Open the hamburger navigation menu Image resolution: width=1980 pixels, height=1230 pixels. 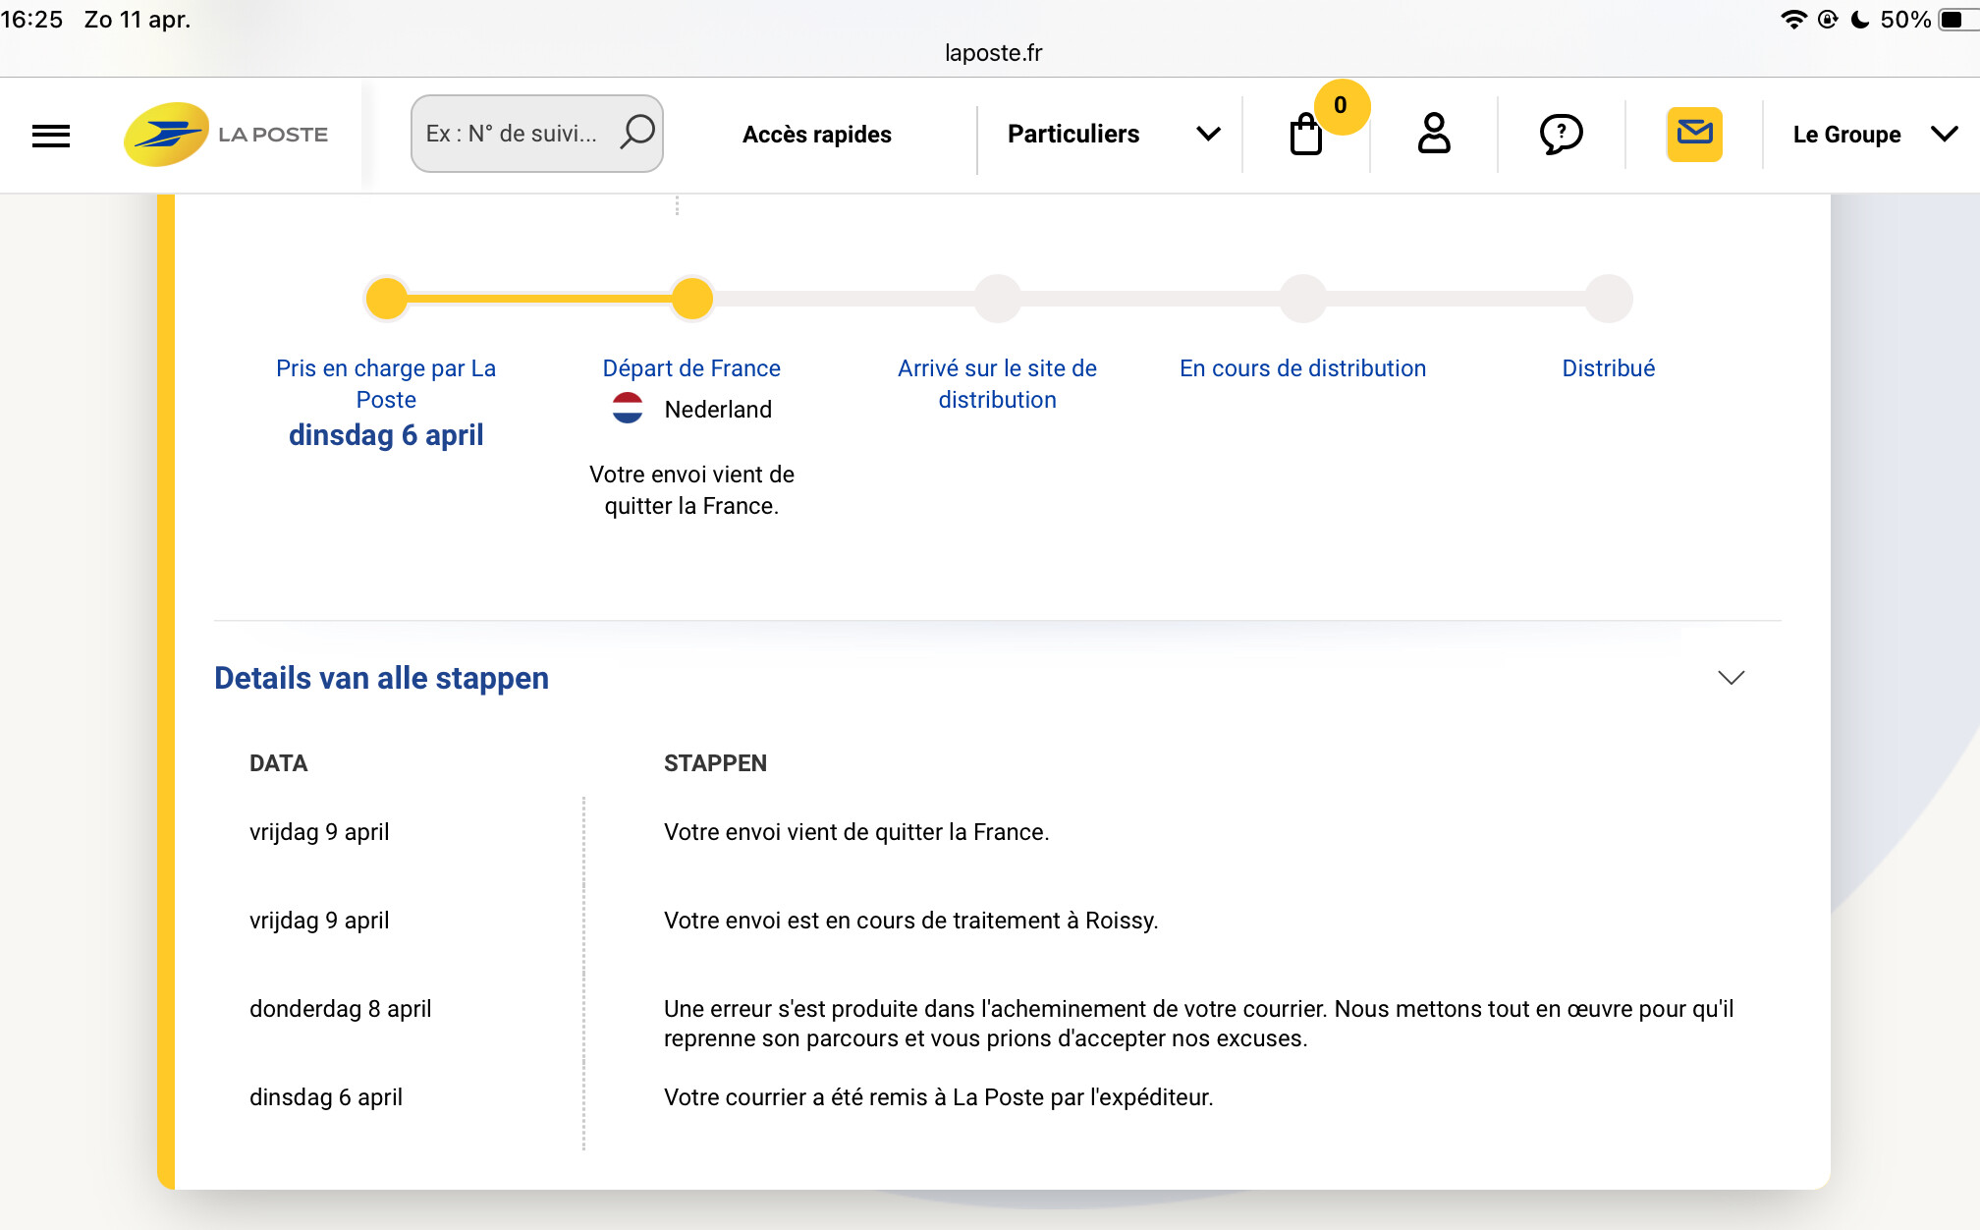point(51,136)
